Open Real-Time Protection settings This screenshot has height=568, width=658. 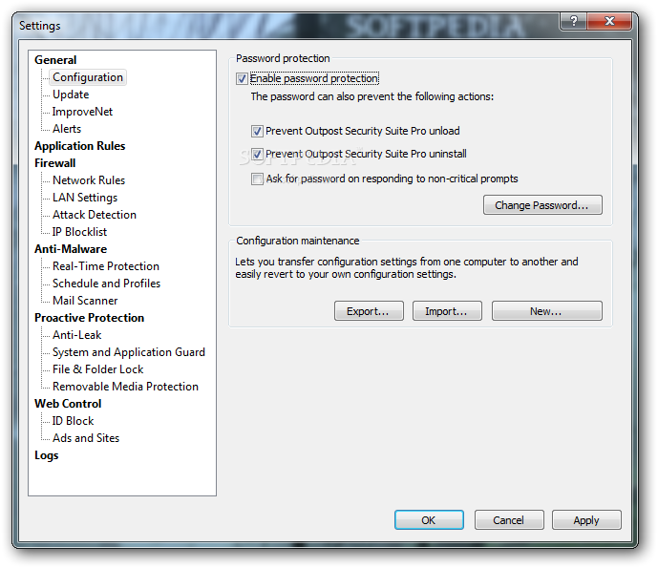click(x=106, y=266)
